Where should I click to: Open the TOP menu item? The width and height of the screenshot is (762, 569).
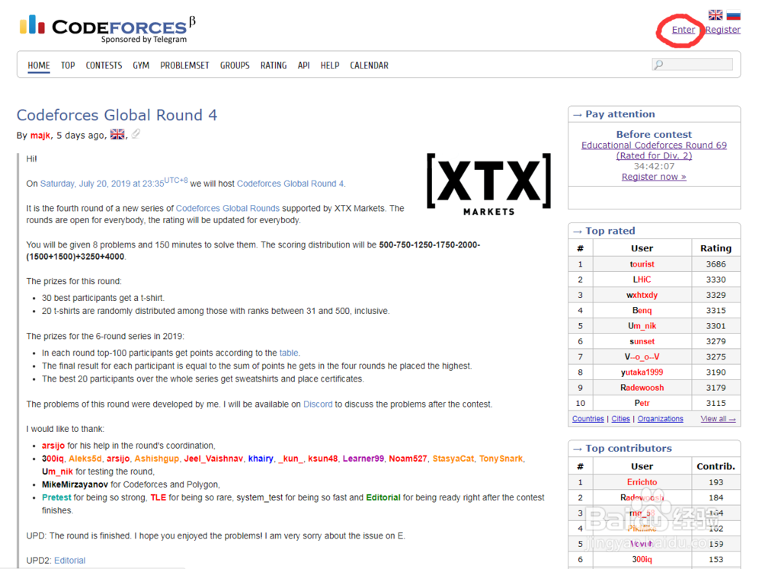click(x=68, y=65)
